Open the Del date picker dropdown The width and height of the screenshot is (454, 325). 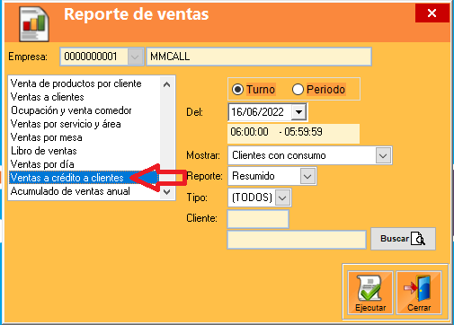coord(298,112)
